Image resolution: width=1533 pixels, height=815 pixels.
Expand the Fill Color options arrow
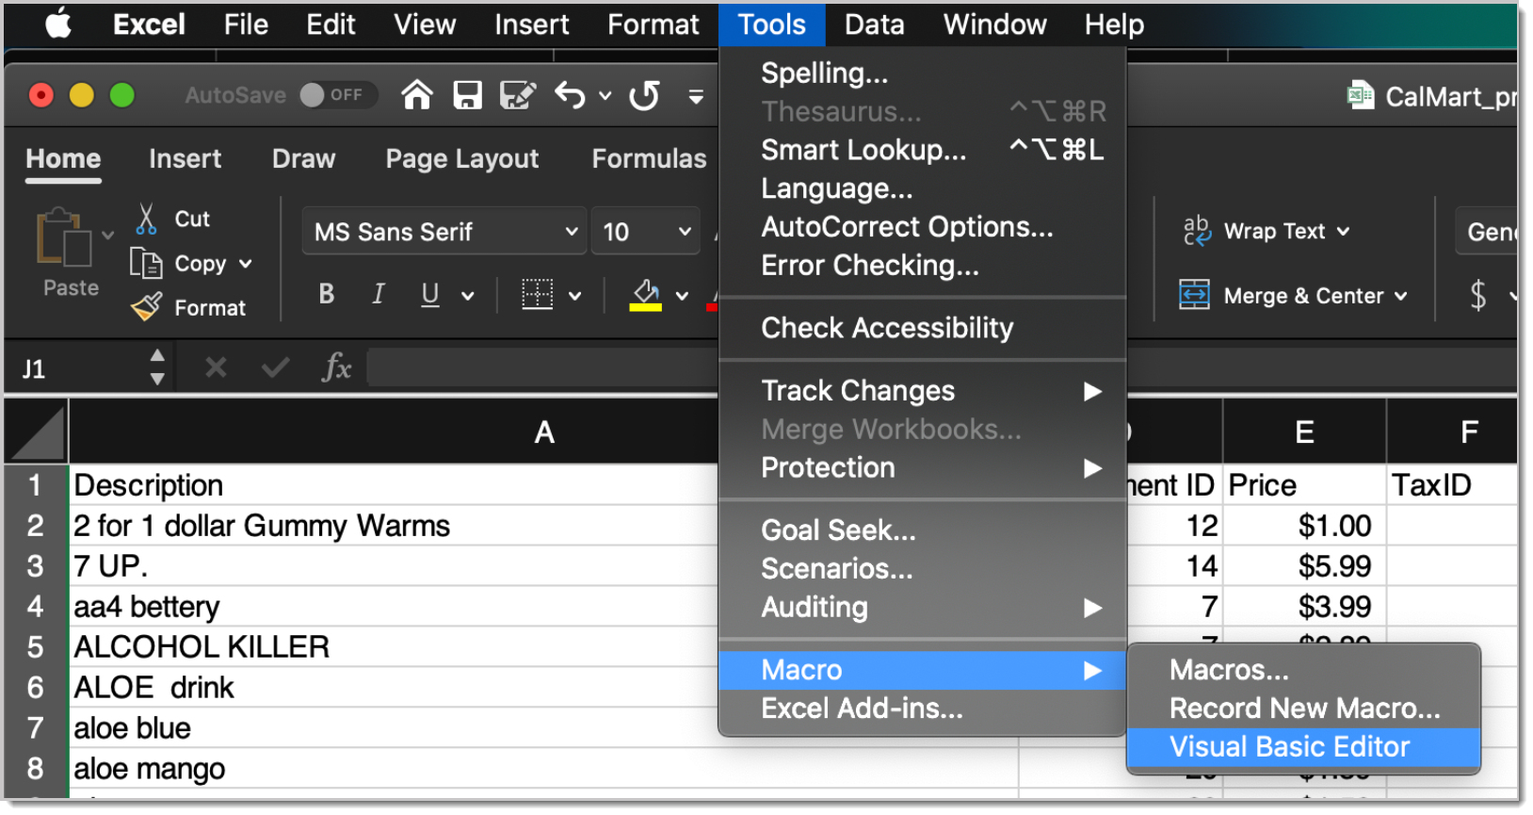pos(682,296)
